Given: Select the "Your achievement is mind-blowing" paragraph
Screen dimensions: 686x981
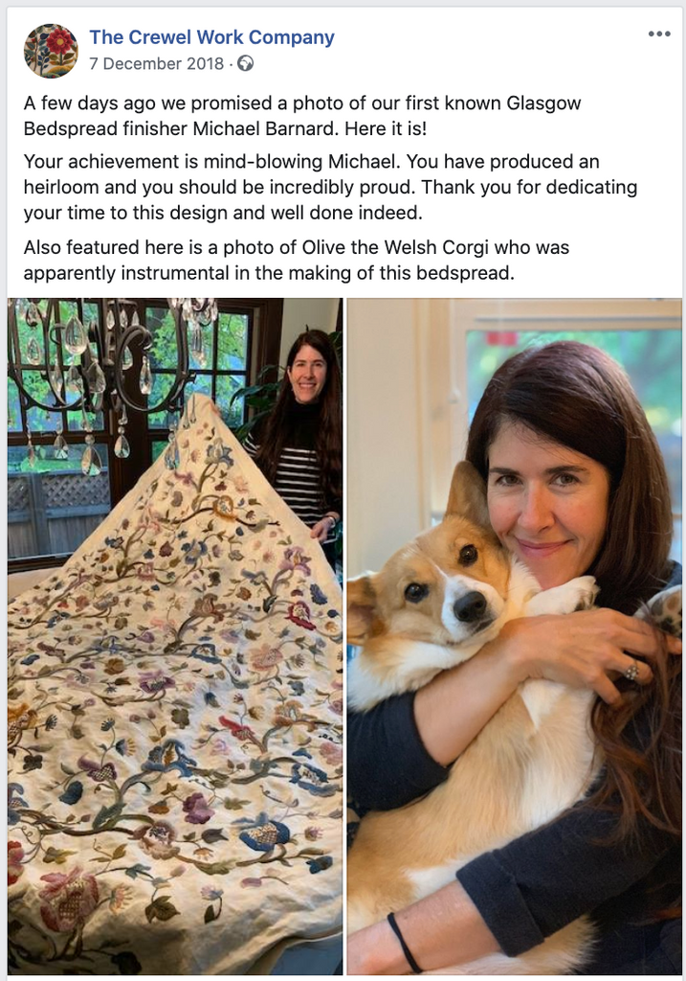Looking at the screenshot, I should coord(330,187).
